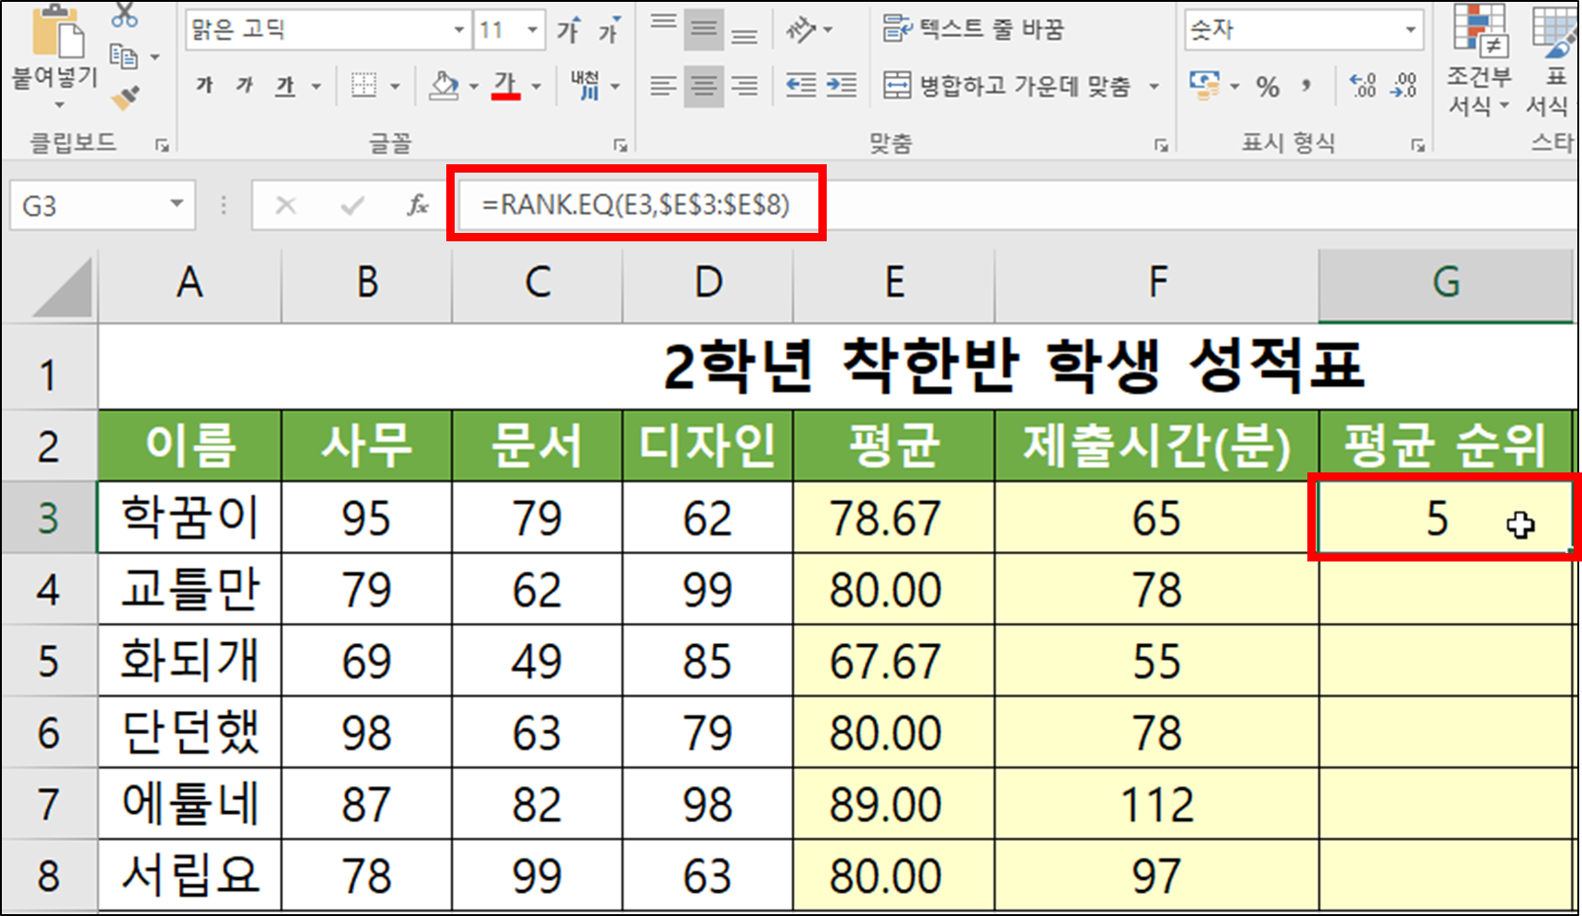Open the underline style dropdown arrow
This screenshot has height=916, width=1582.
(315, 87)
